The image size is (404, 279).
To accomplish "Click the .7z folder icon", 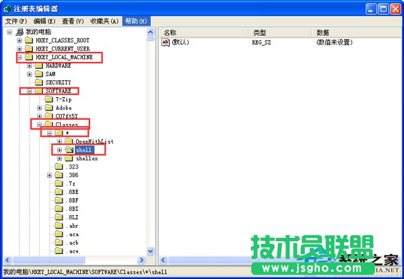I will point(59,183).
